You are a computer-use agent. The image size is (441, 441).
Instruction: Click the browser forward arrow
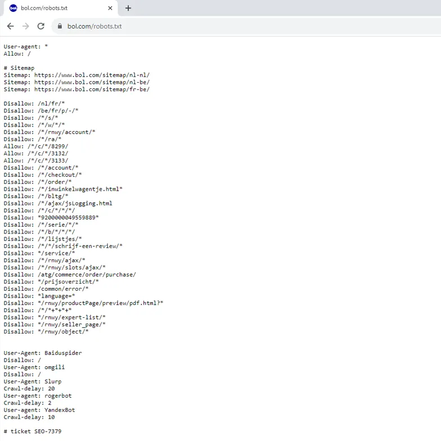coord(26,26)
